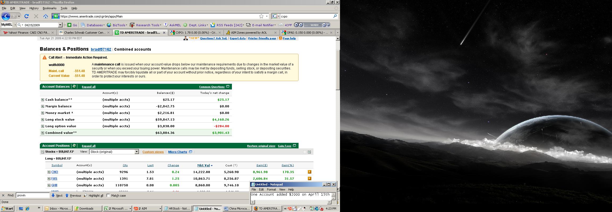This screenshot has width=612, height=212.
Task: Open the Stock (original) view dropdown
Action: (137, 152)
